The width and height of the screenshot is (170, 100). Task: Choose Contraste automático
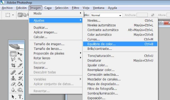[x=120, y=30]
